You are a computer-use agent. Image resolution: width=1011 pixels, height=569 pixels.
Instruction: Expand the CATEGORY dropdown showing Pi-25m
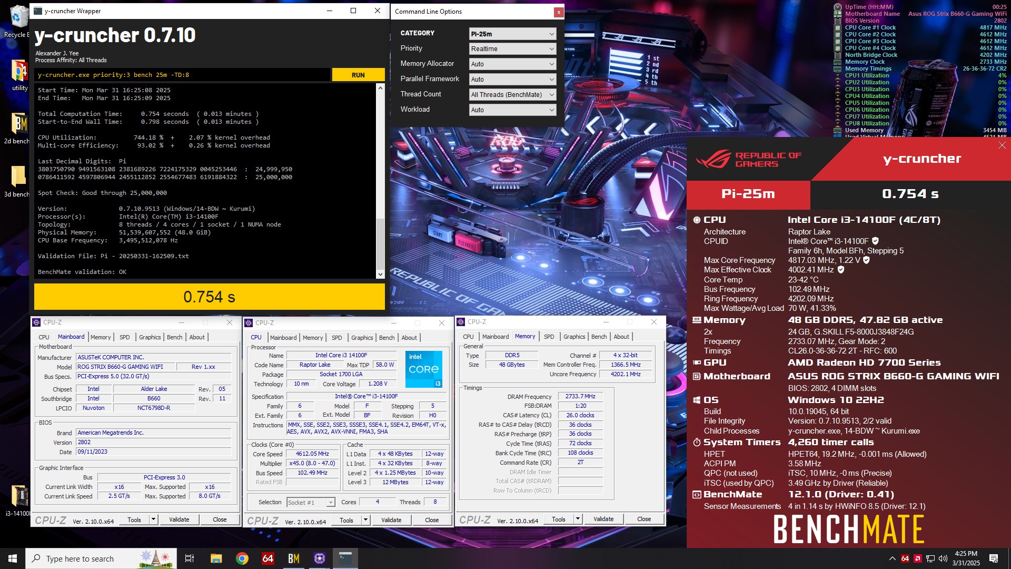(512, 34)
